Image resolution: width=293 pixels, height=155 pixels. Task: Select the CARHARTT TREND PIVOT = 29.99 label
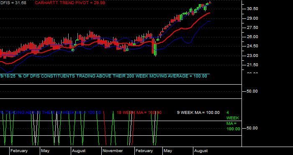tap(70, 3)
